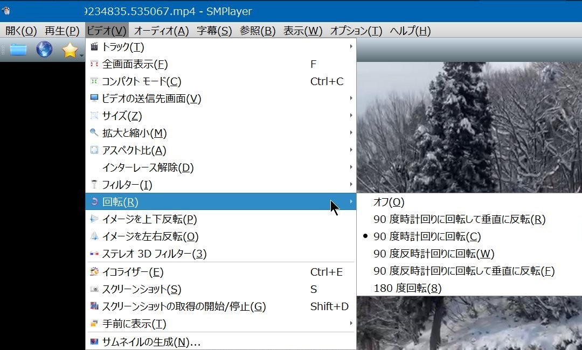Click the equalizer icon next to イコライザー

93,272
